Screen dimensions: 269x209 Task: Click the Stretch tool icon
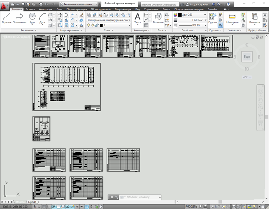click(x=60, y=26)
